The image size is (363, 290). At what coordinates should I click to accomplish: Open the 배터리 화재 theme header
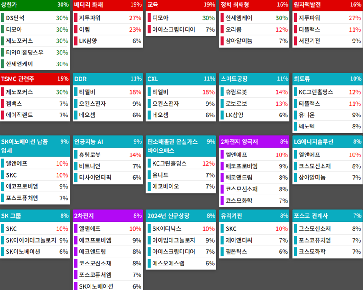pos(108,5)
